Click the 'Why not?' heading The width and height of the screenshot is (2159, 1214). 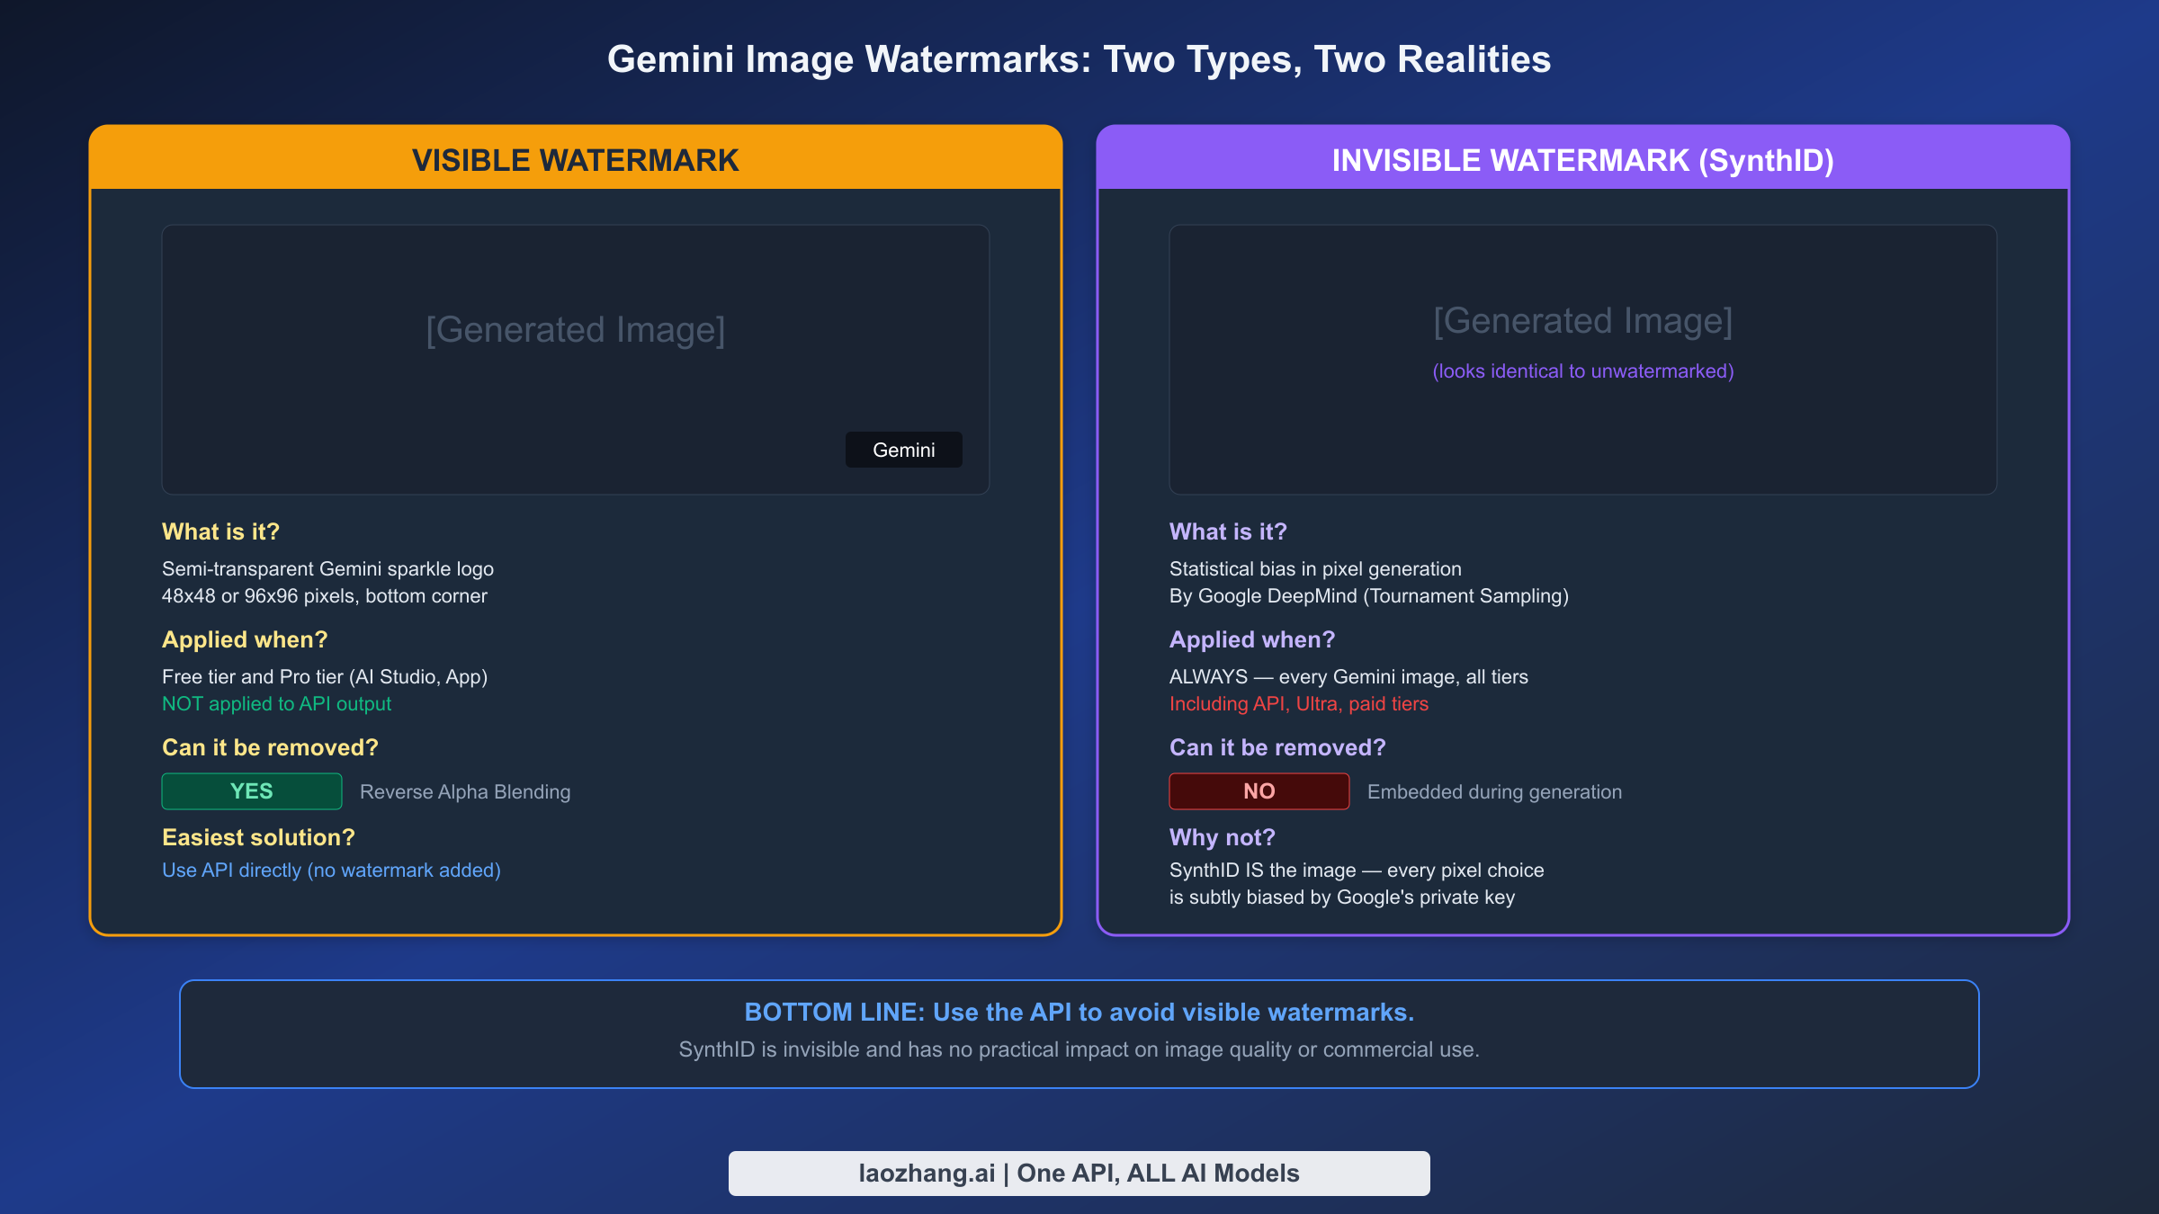tap(1222, 837)
